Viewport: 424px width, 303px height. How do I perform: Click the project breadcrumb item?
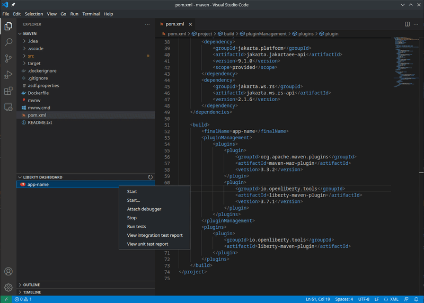(x=202, y=34)
